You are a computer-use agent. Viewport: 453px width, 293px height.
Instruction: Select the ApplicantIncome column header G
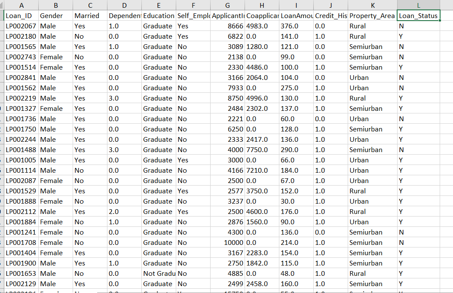(227, 5)
